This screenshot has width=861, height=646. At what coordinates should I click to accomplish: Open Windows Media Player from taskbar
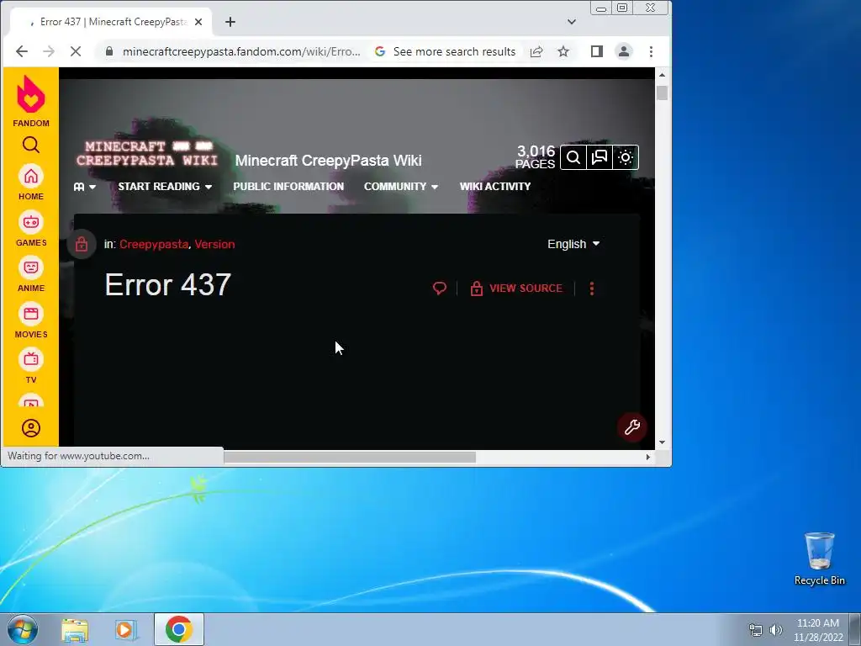click(126, 630)
